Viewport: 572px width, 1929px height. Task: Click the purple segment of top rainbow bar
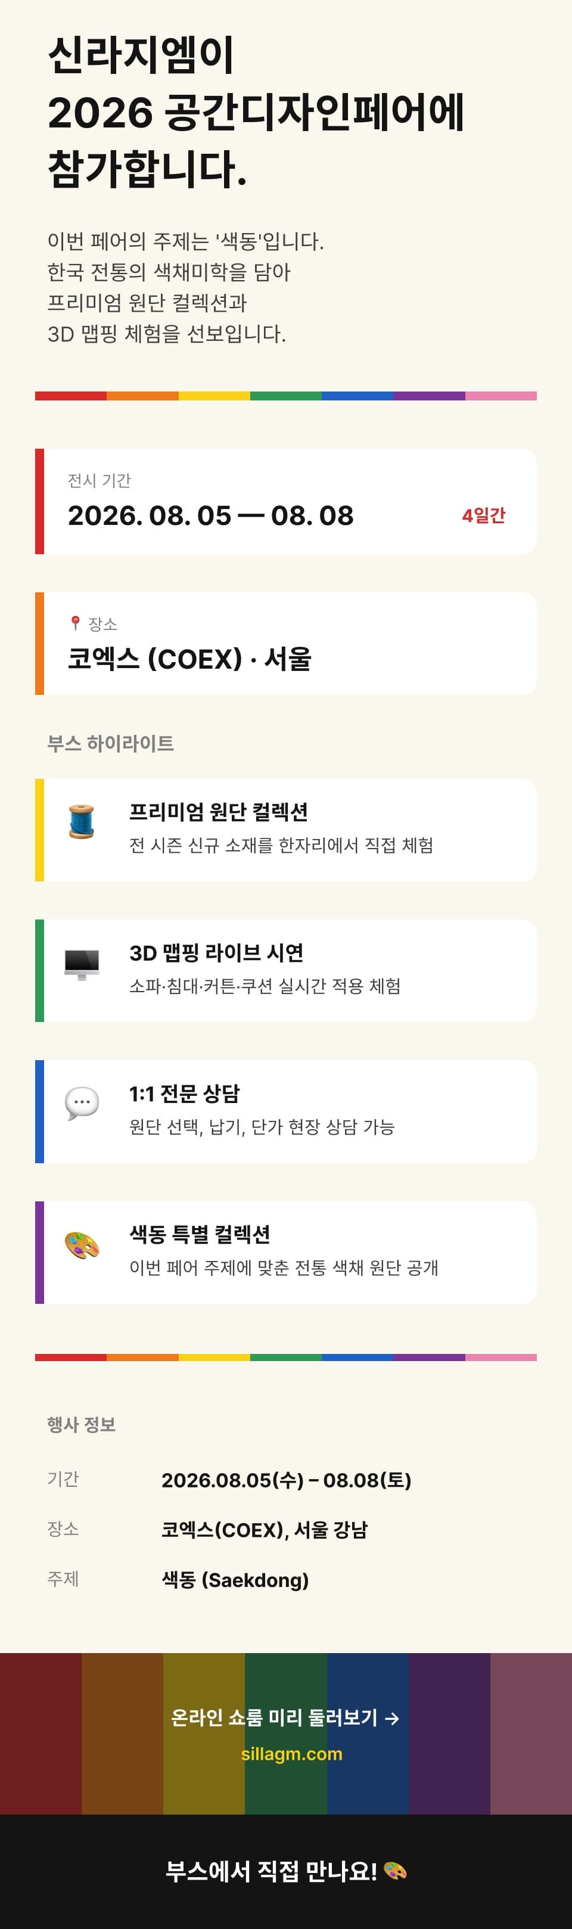tap(429, 396)
